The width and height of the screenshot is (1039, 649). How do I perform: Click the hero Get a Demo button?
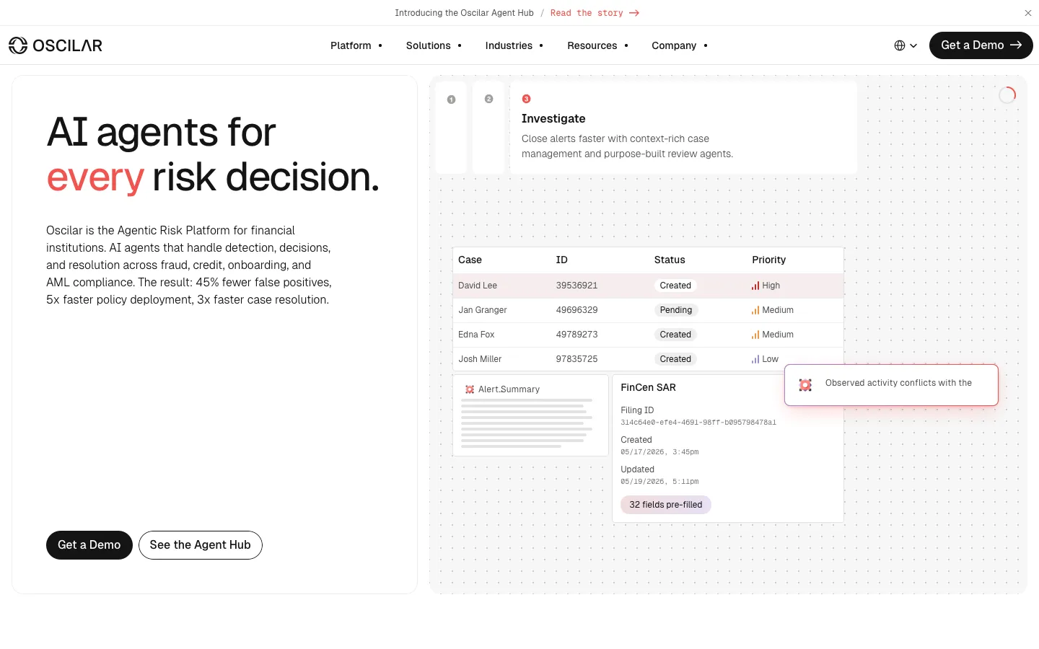point(89,545)
